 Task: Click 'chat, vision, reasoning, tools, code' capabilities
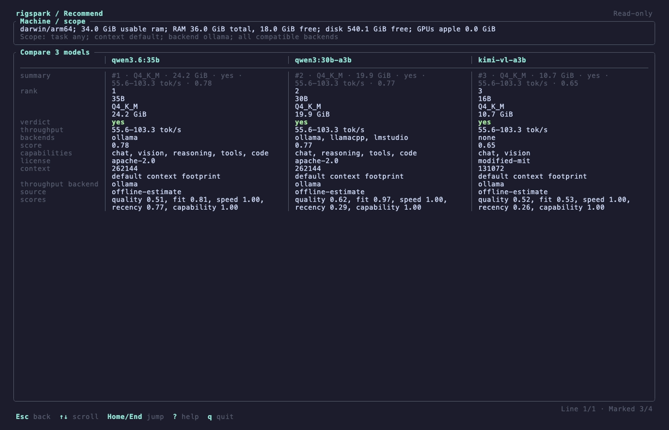click(190, 153)
